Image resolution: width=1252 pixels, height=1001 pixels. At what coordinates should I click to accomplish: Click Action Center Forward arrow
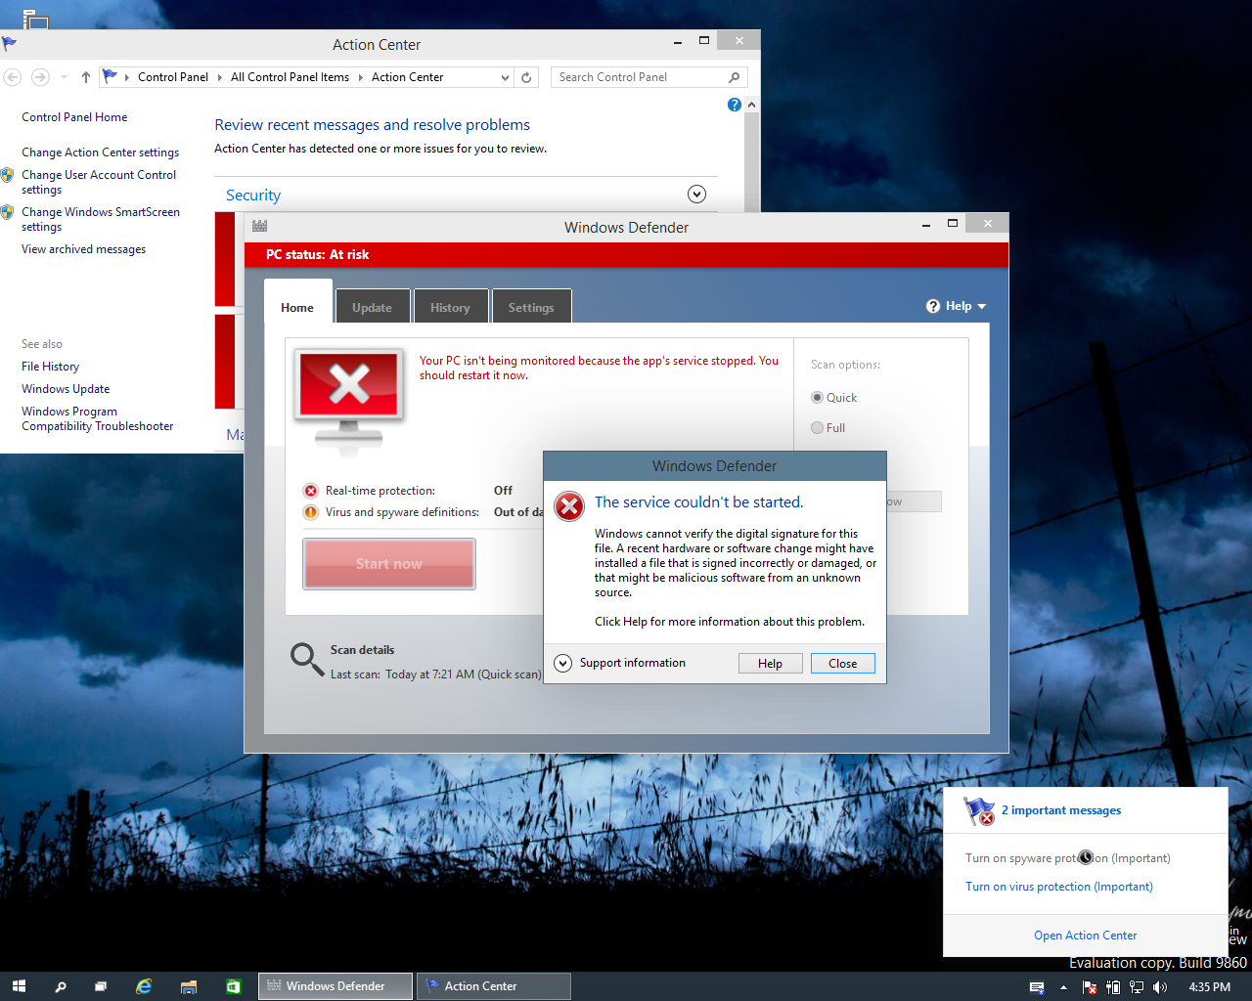click(x=40, y=77)
